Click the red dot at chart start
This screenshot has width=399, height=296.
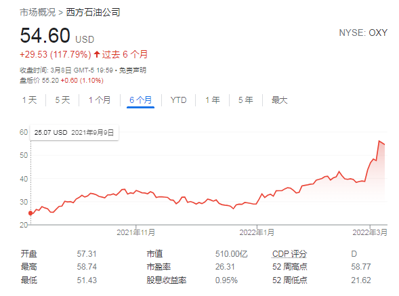[30, 213]
